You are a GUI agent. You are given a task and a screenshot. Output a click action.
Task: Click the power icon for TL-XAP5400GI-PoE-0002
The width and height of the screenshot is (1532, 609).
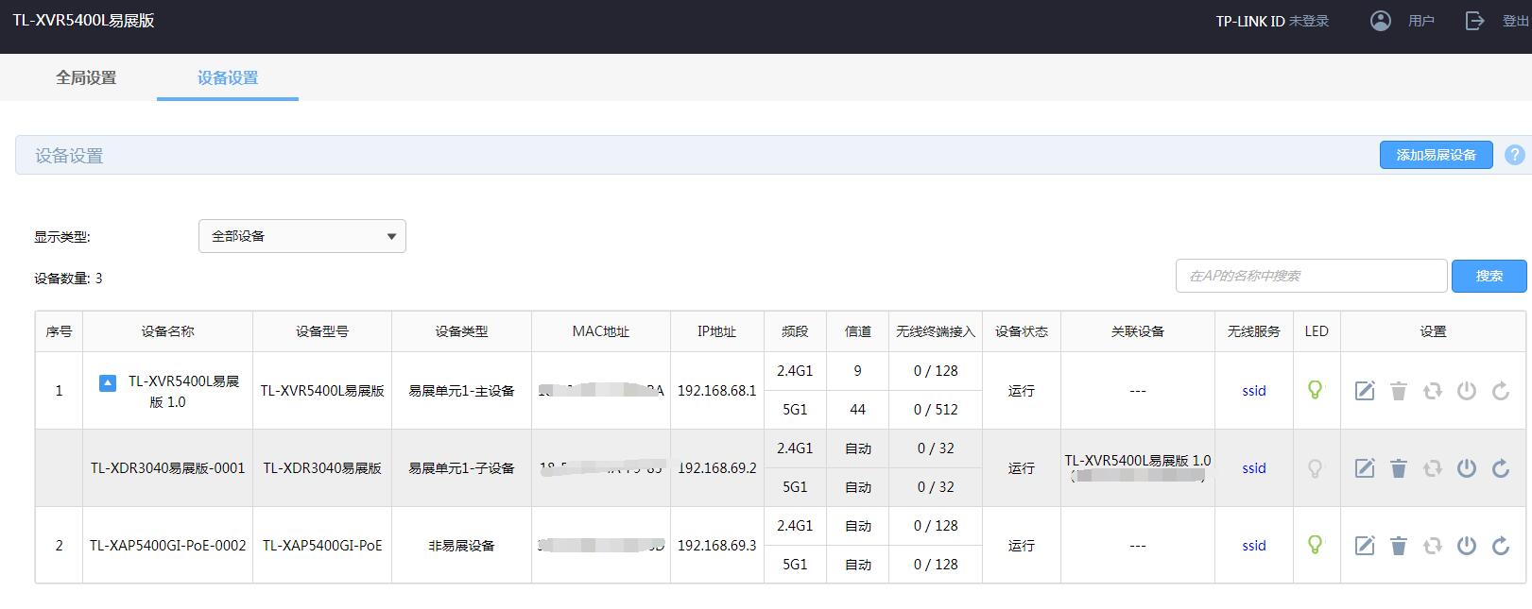1467,546
